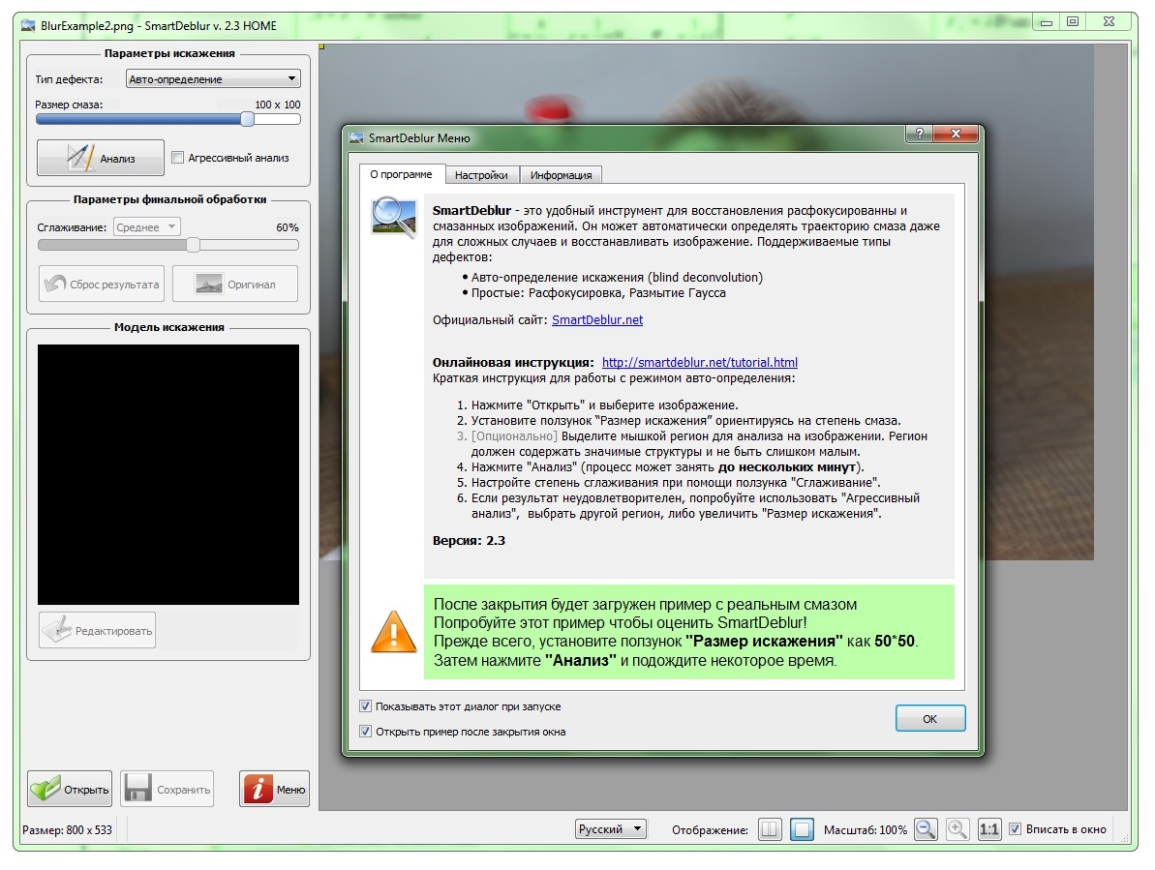This screenshot has height=870, width=1155.
Task: Switch to the О программе tab
Action: click(402, 174)
